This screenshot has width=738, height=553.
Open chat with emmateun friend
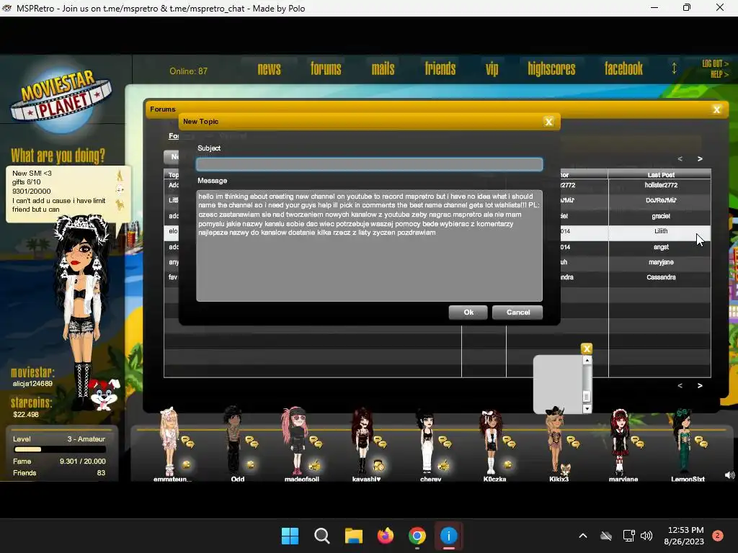pyautogui.click(x=187, y=443)
